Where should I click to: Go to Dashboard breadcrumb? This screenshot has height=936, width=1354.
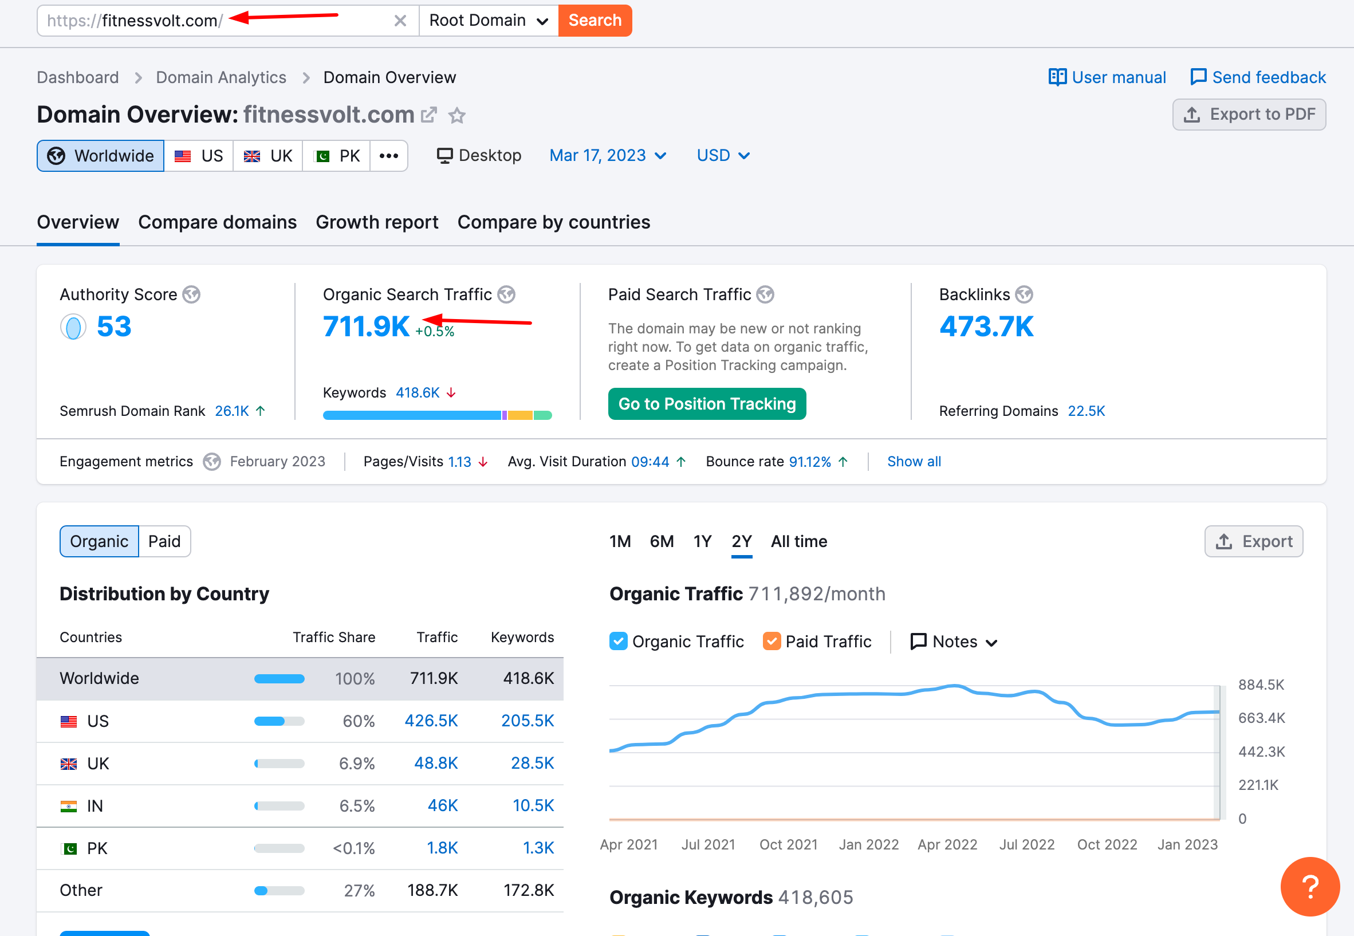coord(78,77)
